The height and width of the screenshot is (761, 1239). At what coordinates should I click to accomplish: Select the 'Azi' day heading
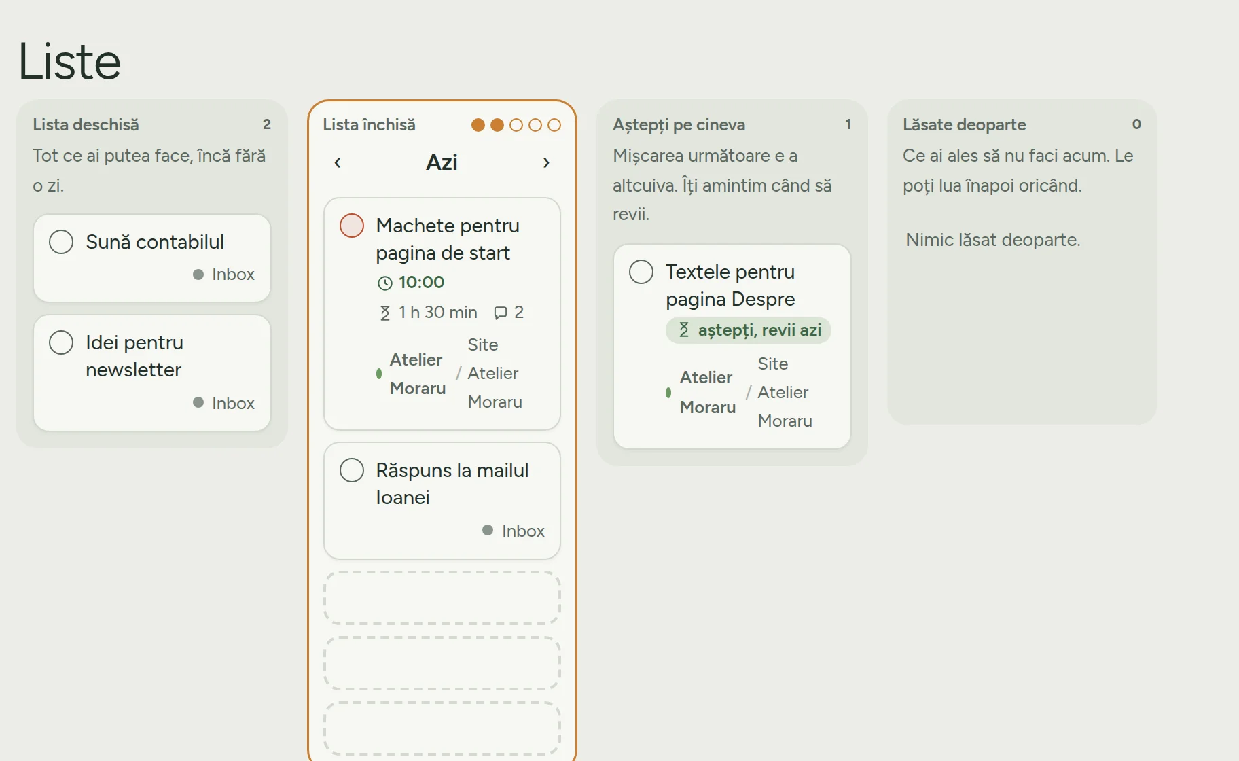click(442, 162)
